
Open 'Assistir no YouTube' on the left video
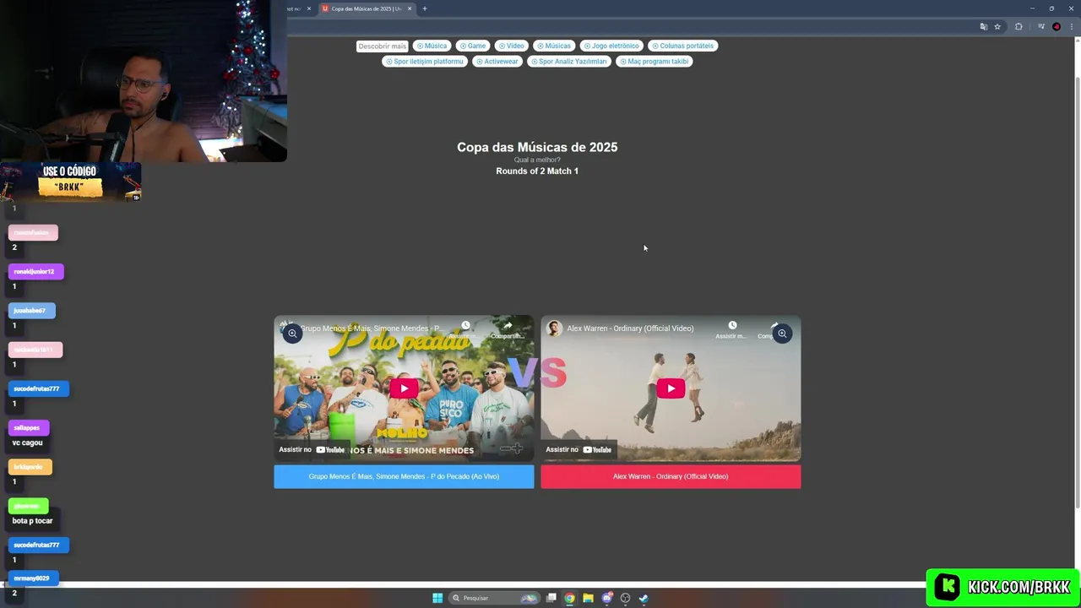click(312, 449)
